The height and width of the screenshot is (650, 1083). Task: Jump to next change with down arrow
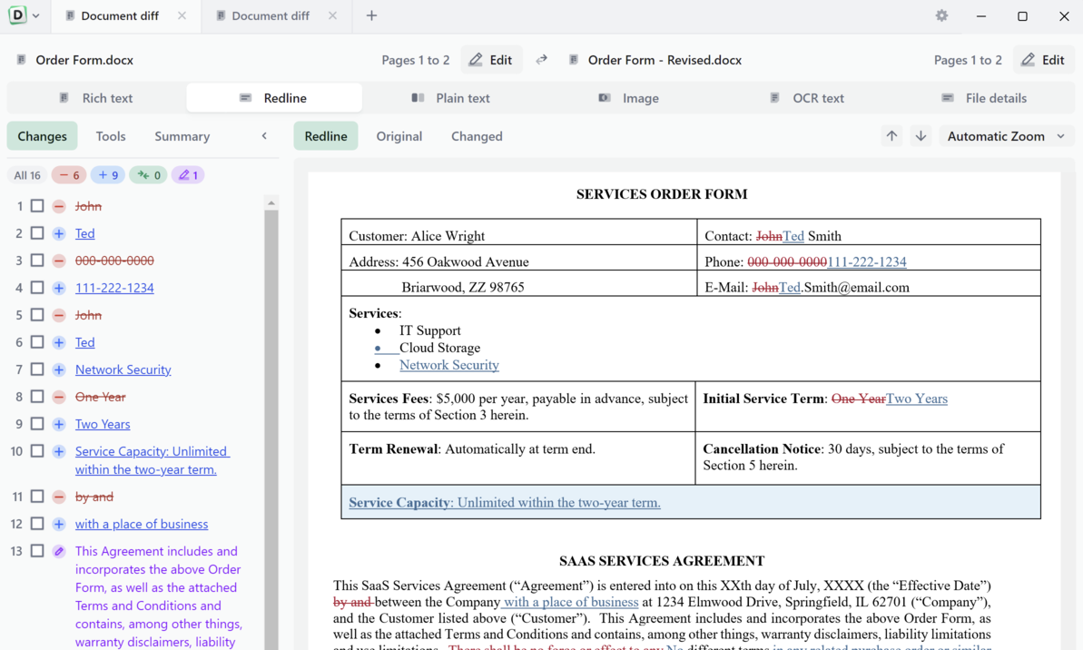click(x=921, y=136)
